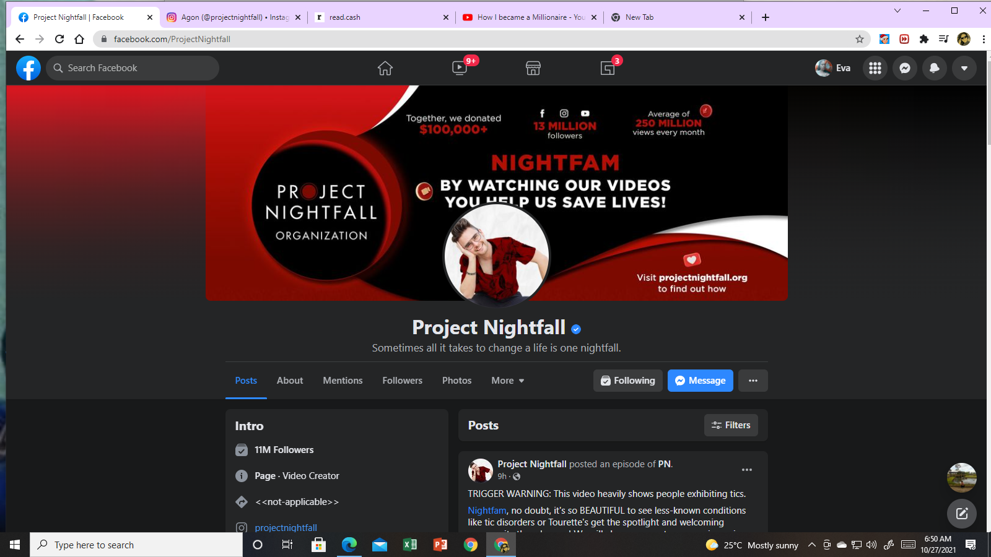The height and width of the screenshot is (557, 991).
Task: Click Project Nightfall author name in post
Action: click(x=532, y=464)
